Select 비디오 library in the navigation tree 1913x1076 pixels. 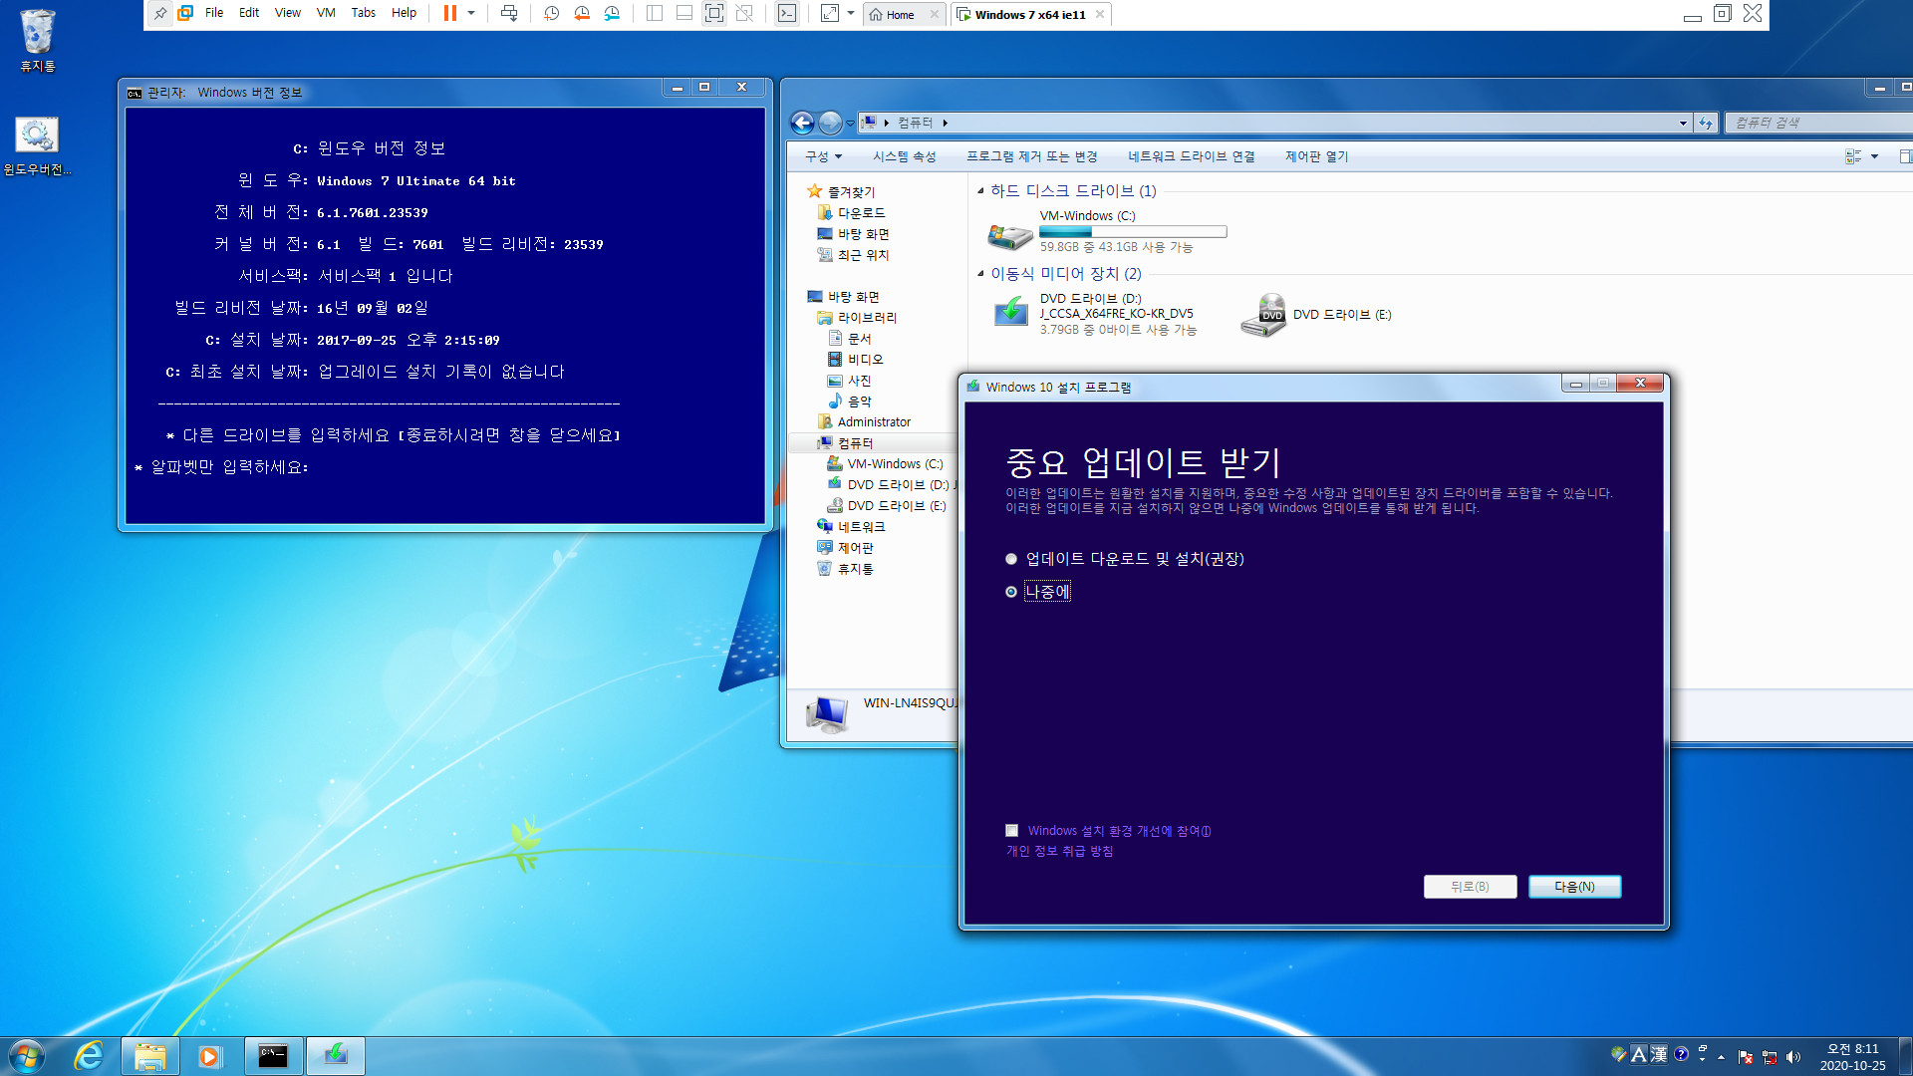[x=855, y=360]
